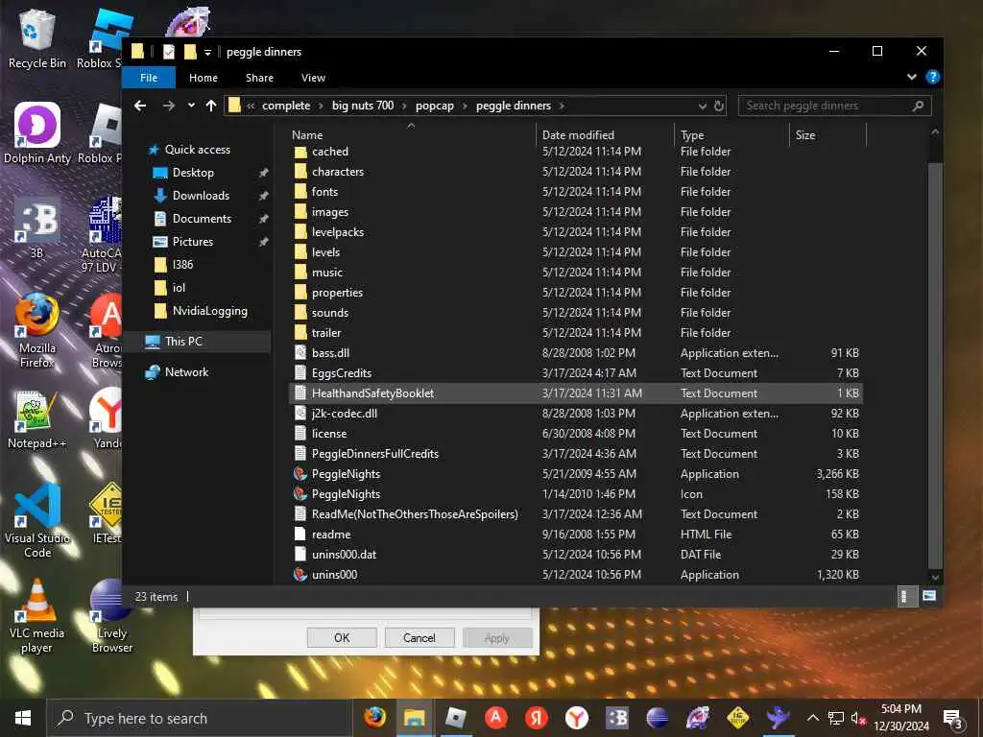The width and height of the screenshot is (983, 737).
Task: Open the Share ribbon tab
Action: coord(259,78)
